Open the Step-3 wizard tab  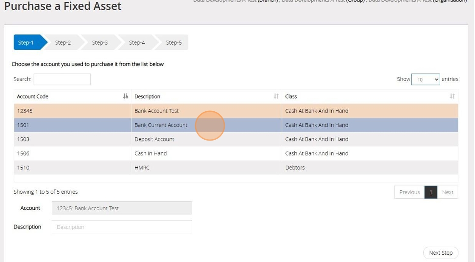tap(100, 42)
